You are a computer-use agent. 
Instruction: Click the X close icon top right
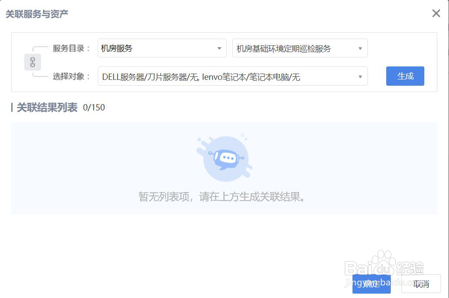(x=436, y=13)
